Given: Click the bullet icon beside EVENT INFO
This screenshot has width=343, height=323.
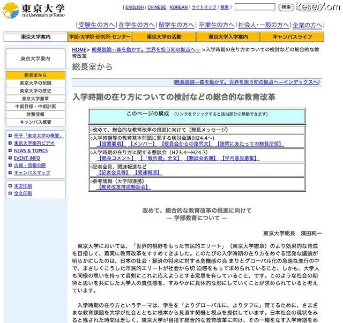Looking at the screenshot, I should point(10,159).
